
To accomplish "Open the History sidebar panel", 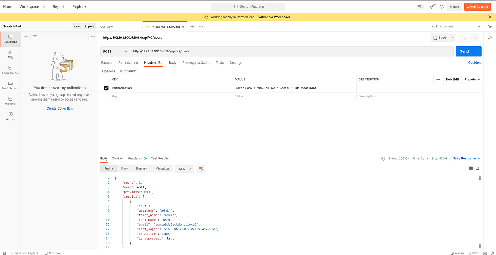I will click(x=10, y=116).
